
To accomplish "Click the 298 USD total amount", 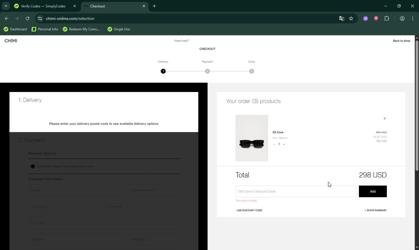I will coord(373,175).
